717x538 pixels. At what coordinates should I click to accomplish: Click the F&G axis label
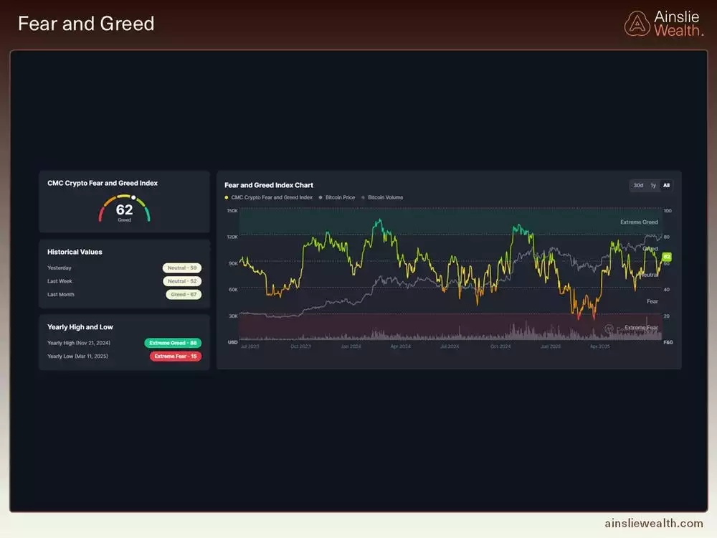pos(667,342)
